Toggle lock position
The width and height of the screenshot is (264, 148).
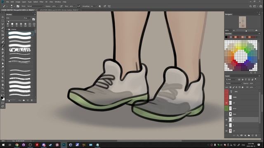click(236, 87)
